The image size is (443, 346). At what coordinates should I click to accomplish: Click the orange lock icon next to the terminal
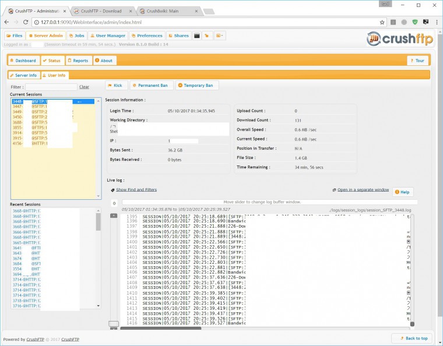click(x=207, y=36)
